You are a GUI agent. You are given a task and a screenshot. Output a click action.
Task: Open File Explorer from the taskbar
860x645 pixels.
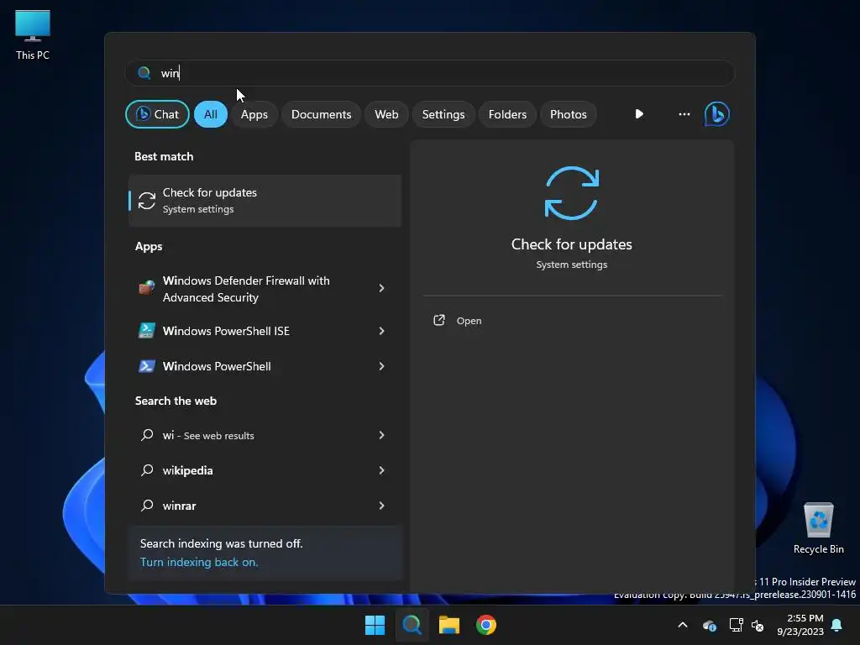point(448,625)
